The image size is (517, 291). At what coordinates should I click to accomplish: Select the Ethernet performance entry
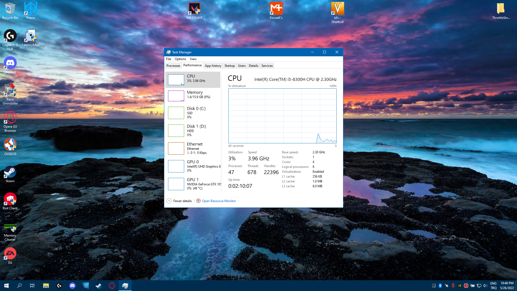click(x=193, y=148)
